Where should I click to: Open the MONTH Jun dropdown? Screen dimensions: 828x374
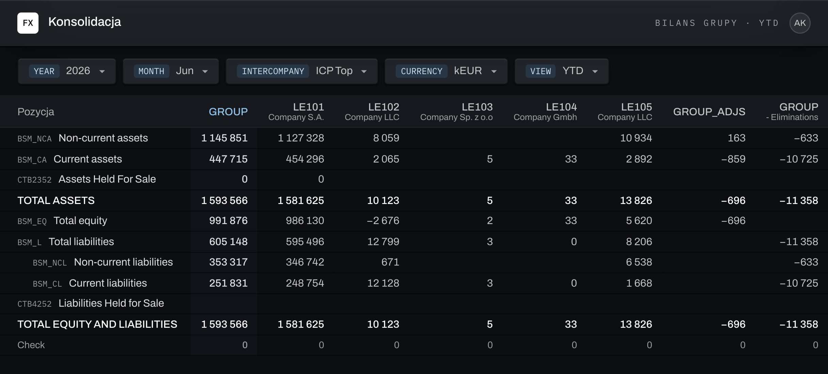[x=171, y=71]
